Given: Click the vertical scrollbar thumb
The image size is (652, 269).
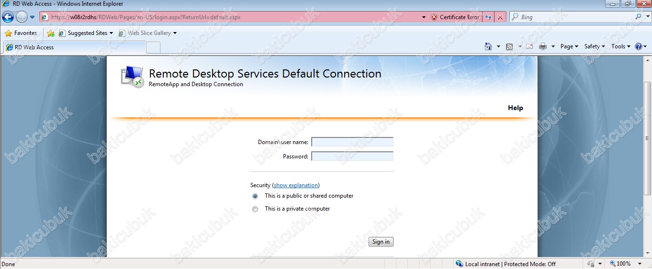Looking at the screenshot, I should point(647,138).
